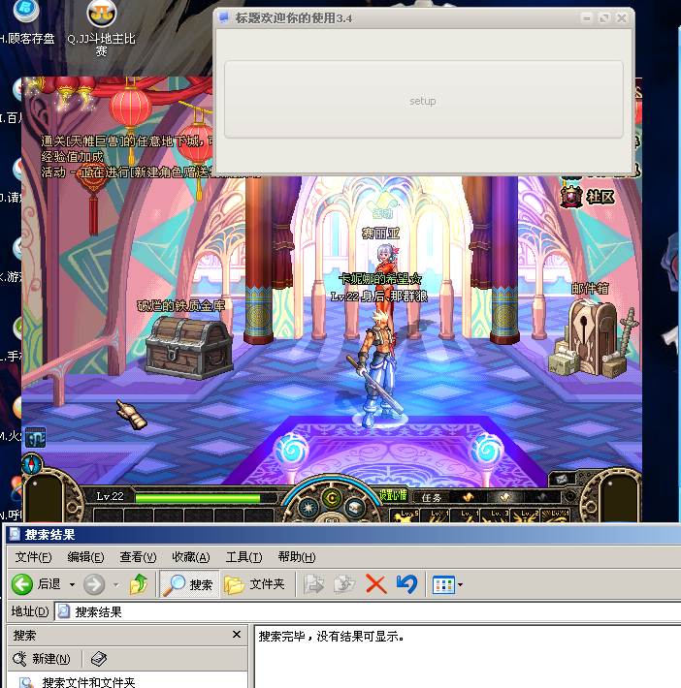Viewport: 681px width, 688px height.
Task: Open the 帮助(H) menu
Action: coord(297,557)
